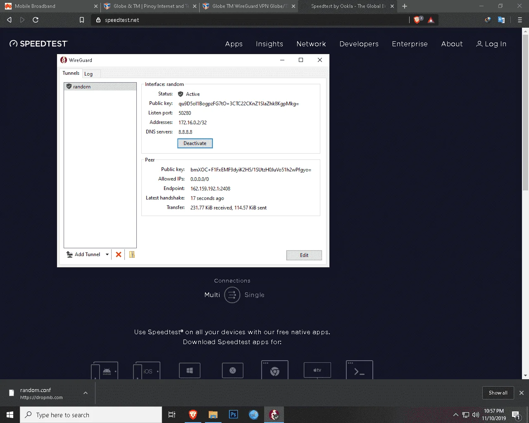
Task: Open File Explorer from the taskbar
Action: click(213, 415)
